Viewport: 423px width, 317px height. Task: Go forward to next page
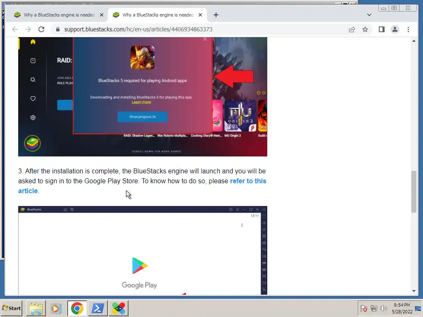(x=28, y=29)
